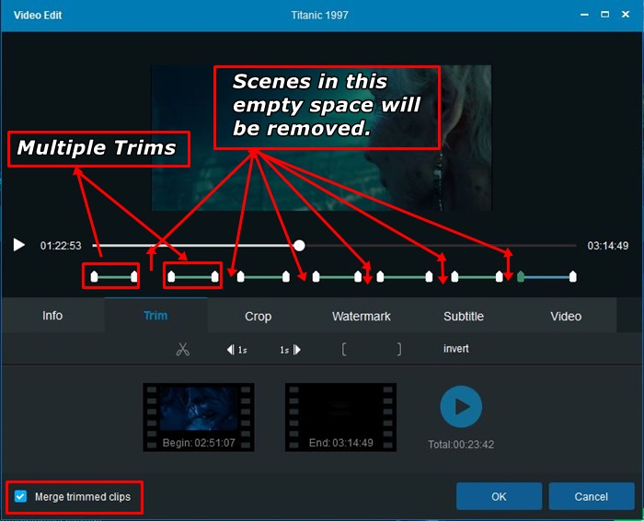Click the invert selection button
Screen dimensions: 644x521
[x=456, y=349]
